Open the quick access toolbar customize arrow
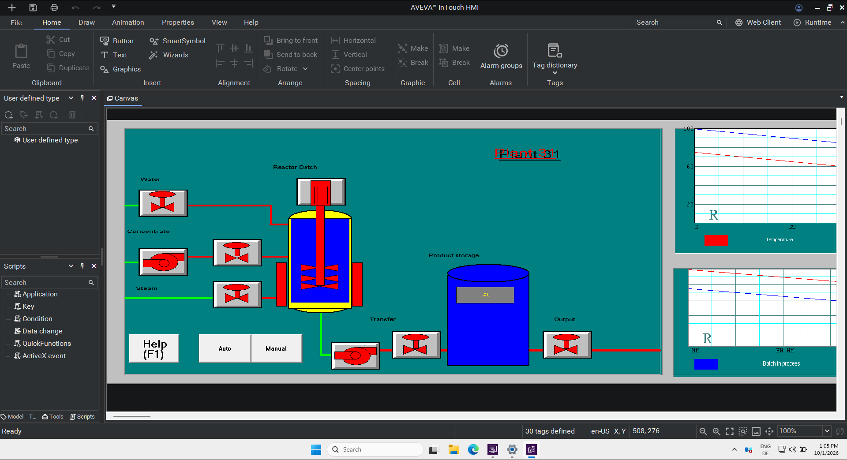Viewport: 847px width, 460px height. tap(113, 6)
